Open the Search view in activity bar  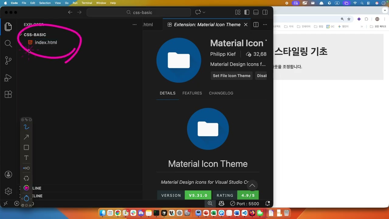click(8, 43)
